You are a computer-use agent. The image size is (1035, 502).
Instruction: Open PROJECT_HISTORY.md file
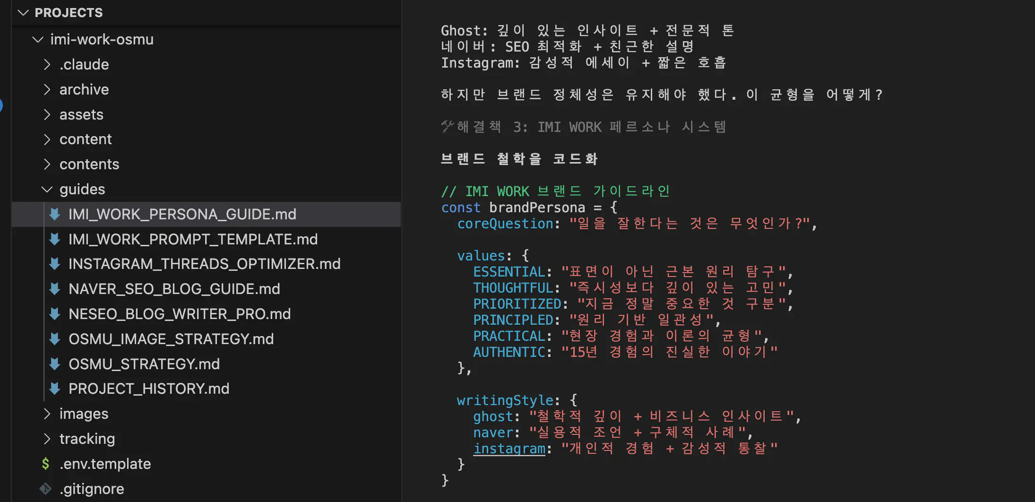tap(149, 389)
